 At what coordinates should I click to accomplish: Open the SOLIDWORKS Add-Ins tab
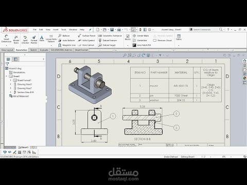pyautogui.click(x=62, y=50)
